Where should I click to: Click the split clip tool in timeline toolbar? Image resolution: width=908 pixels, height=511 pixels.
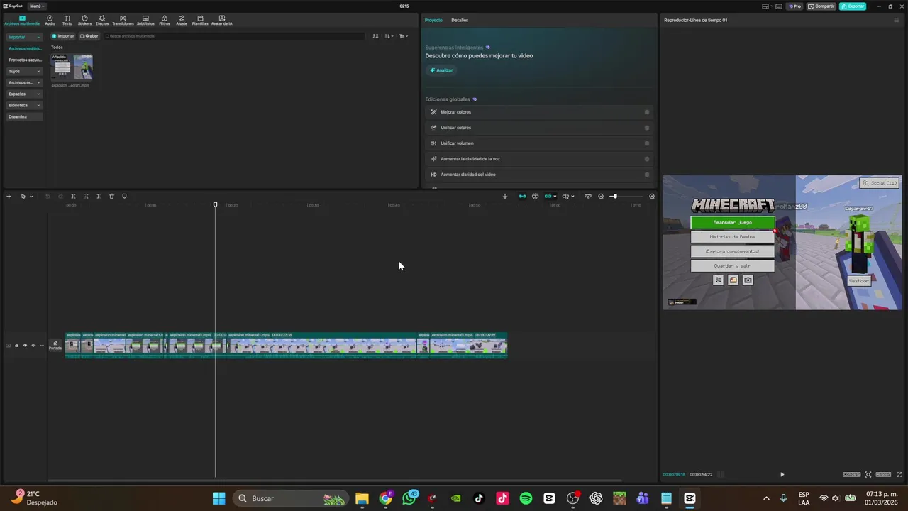pyautogui.click(x=73, y=197)
